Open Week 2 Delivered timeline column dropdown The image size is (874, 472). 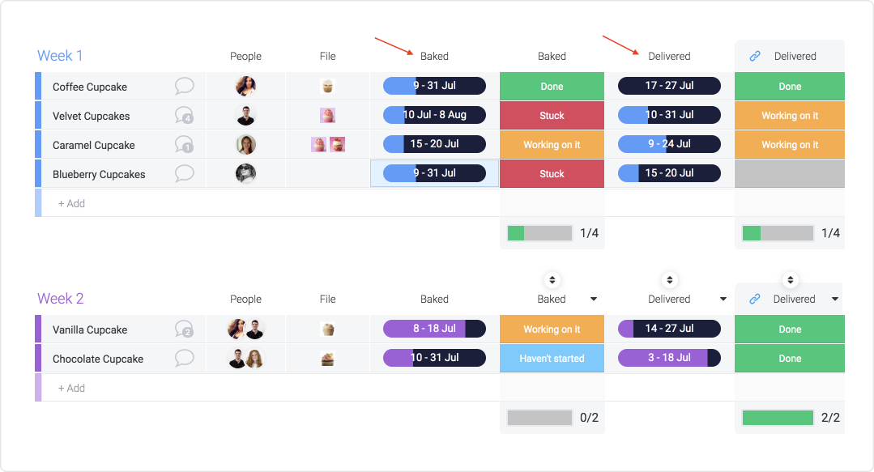point(723,300)
